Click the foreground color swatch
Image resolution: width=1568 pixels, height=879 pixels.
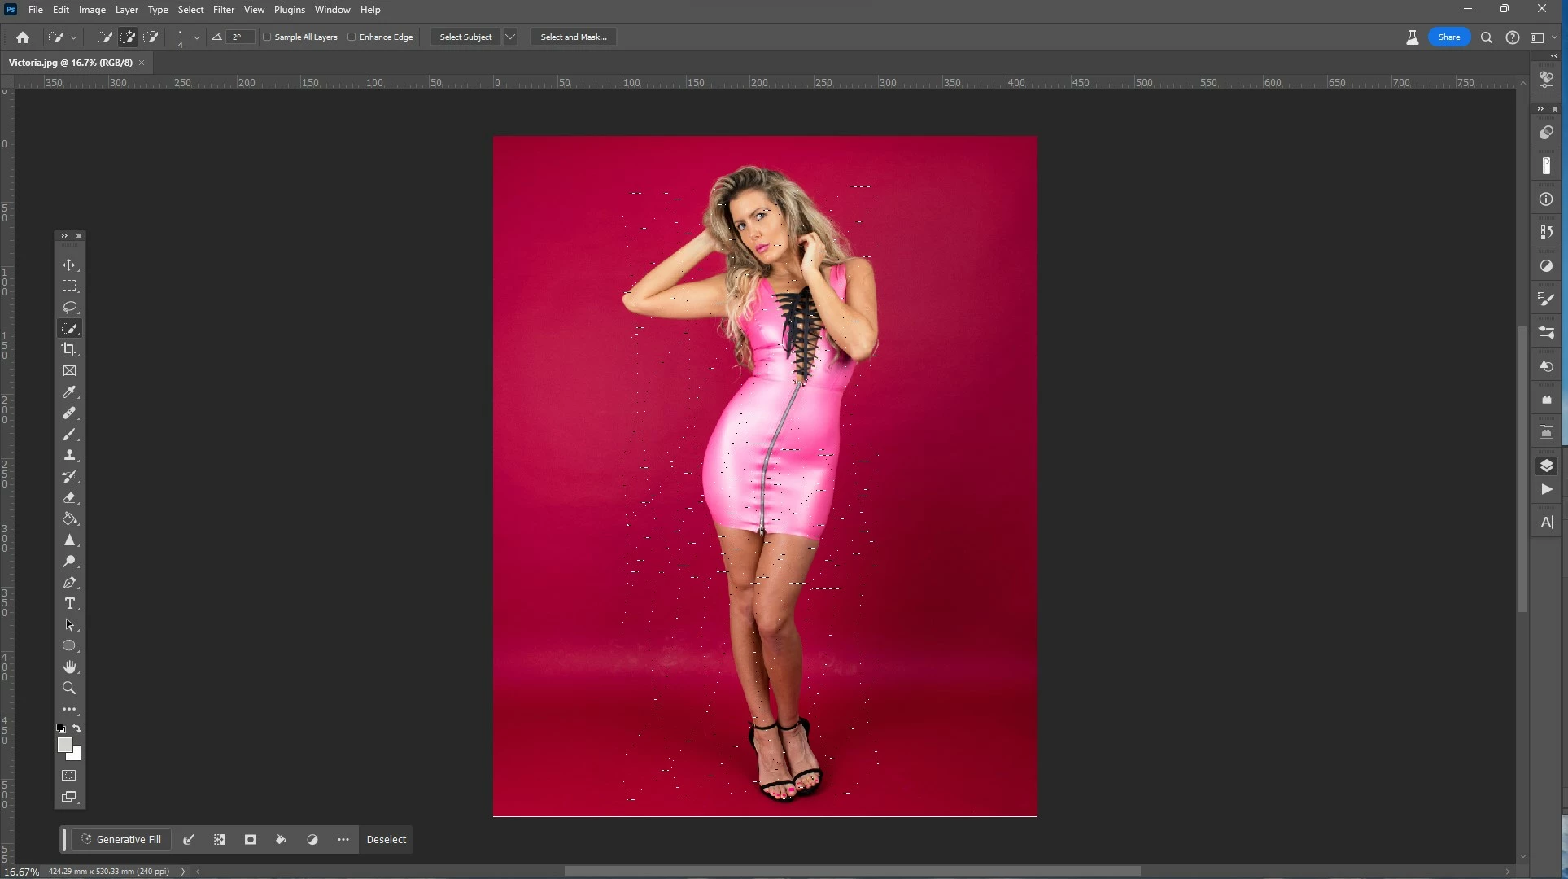tap(64, 745)
